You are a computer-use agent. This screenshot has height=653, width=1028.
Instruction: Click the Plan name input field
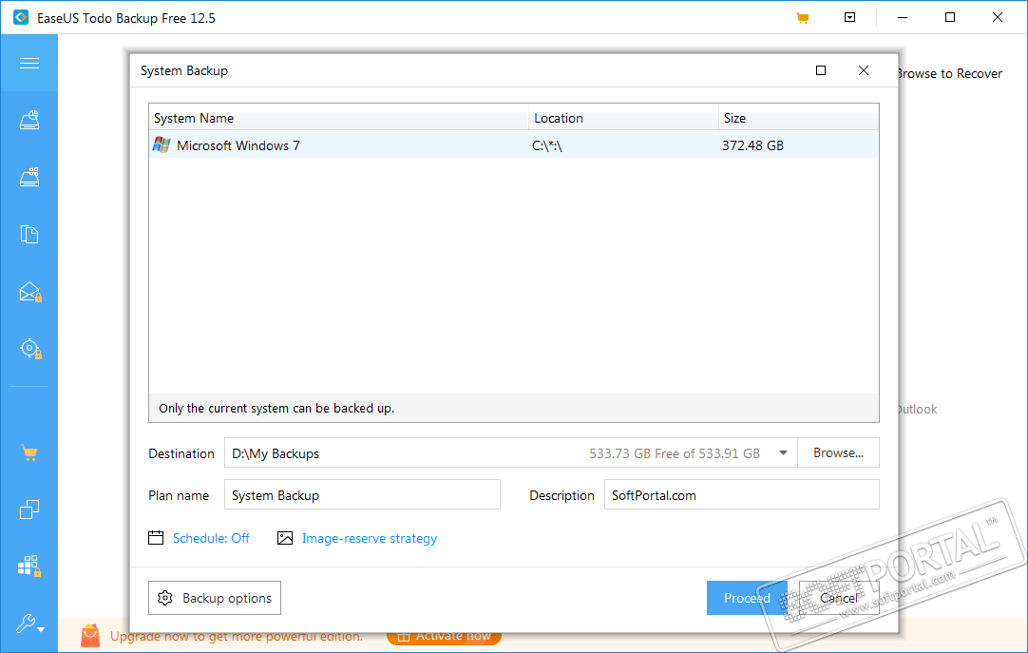point(362,495)
